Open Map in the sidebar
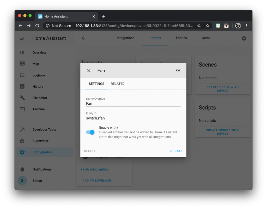Screen dimensions: 267x209 [45, 64]
